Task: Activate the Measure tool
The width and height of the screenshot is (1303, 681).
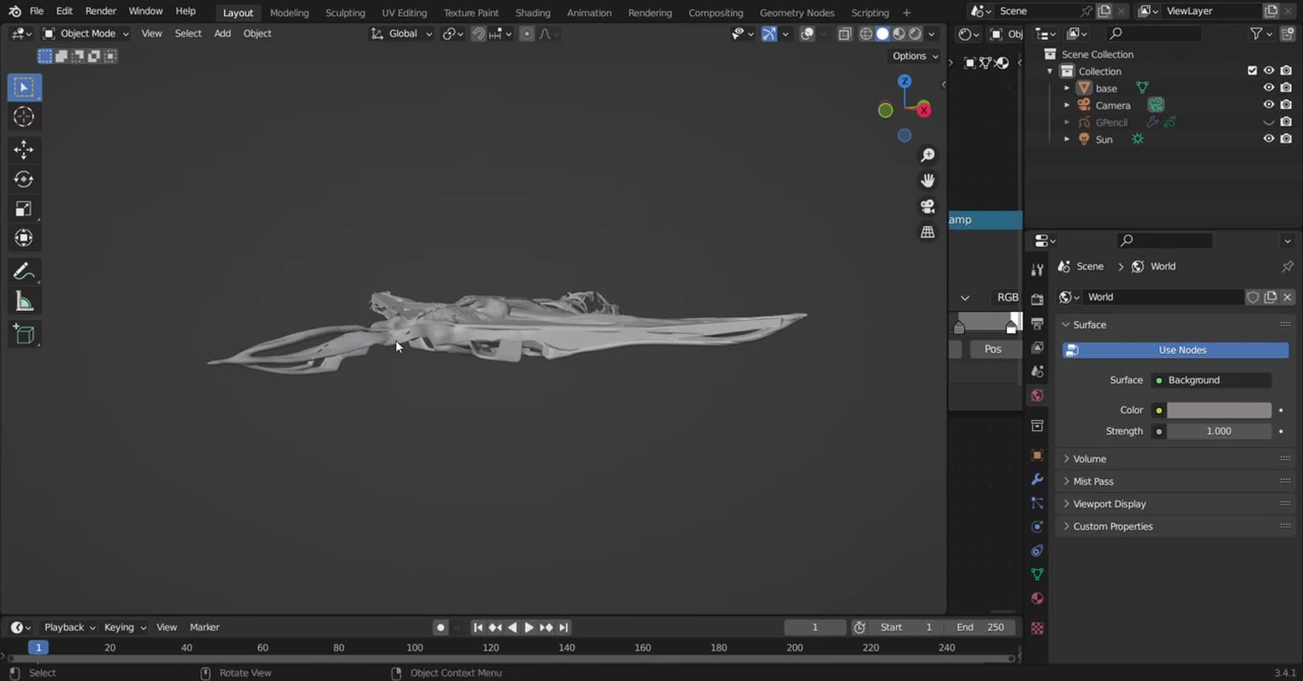Action: pos(24,300)
